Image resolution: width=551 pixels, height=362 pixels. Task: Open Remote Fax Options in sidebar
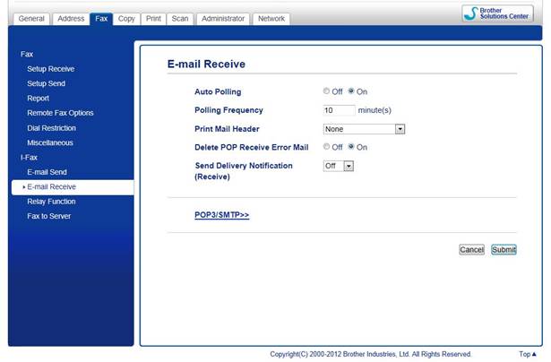60,113
